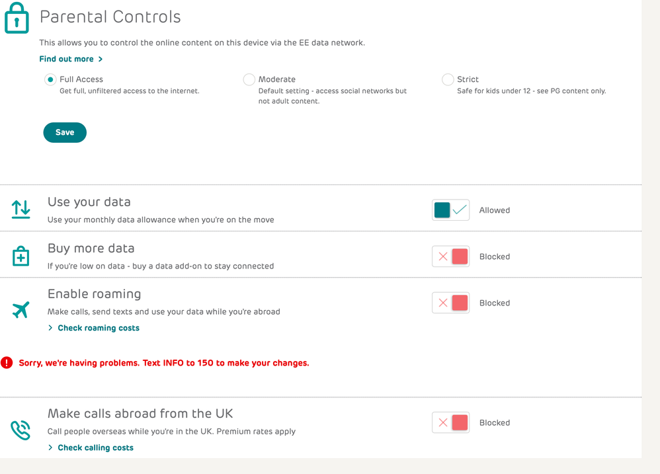
Task: Turn on the Enable roaming switch
Action: [450, 303]
